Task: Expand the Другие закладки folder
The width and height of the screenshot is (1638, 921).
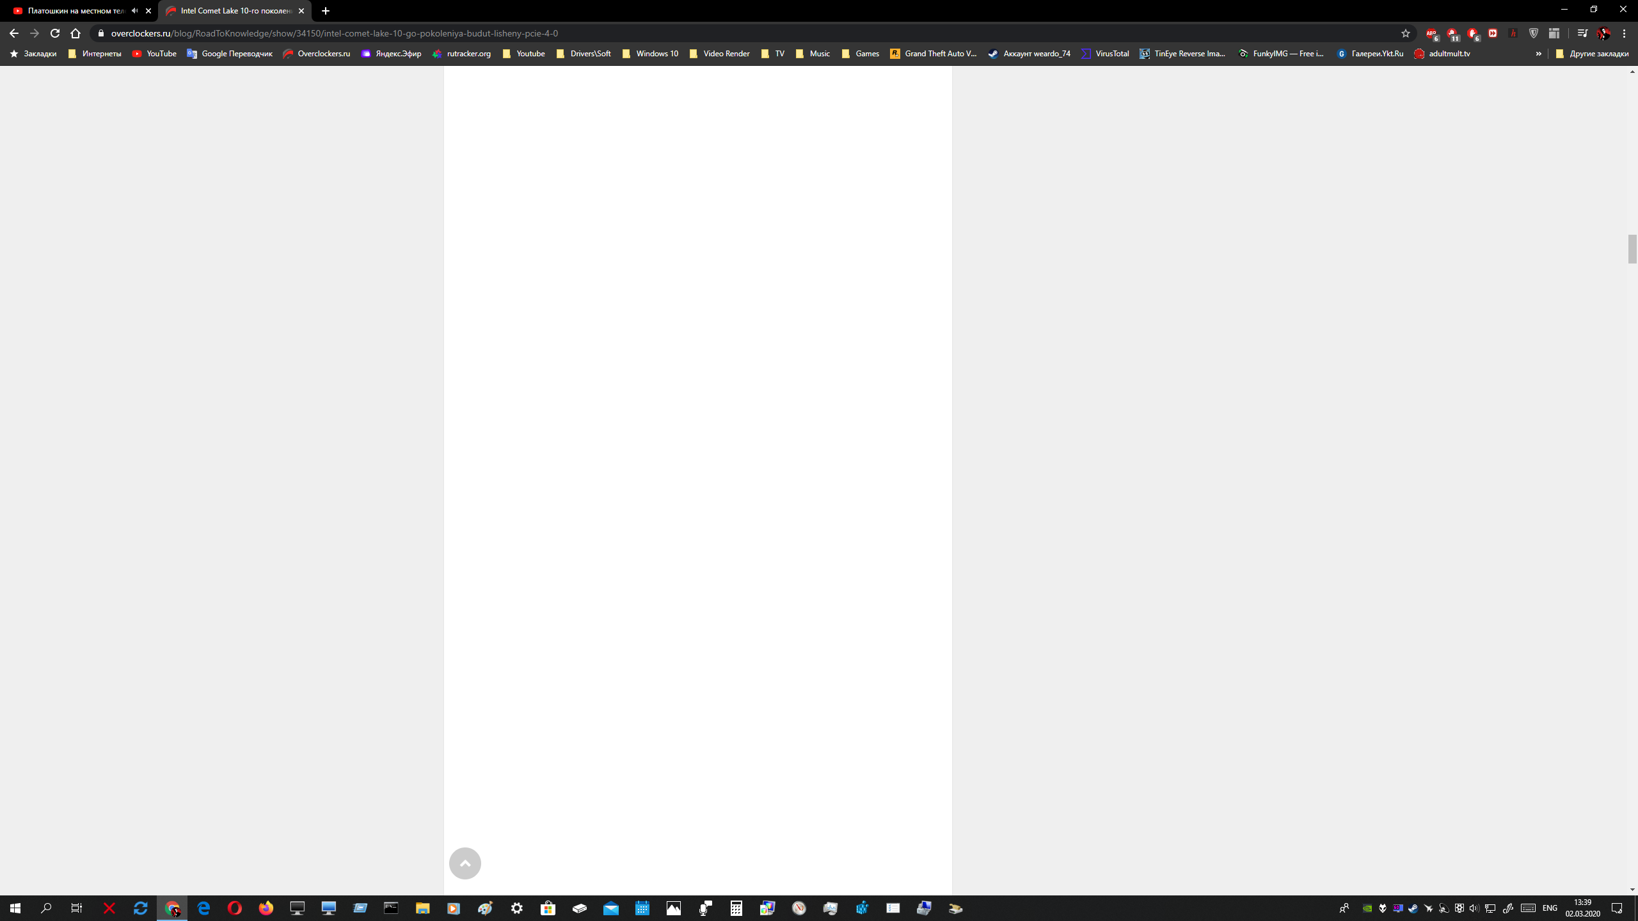Action: (x=1592, y=54)
